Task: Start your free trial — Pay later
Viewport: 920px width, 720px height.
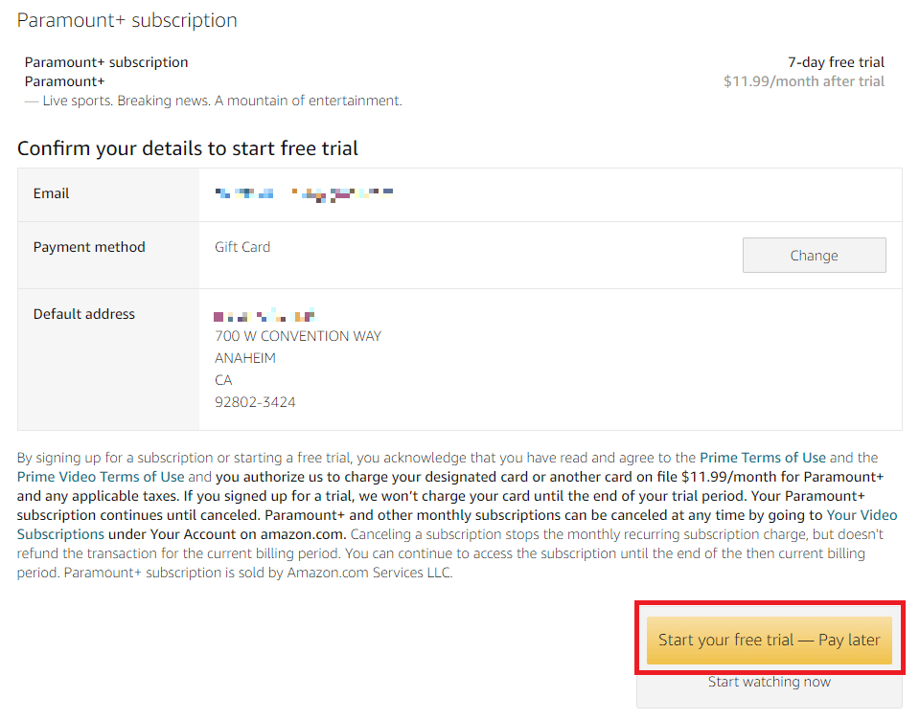Action: pos(770,640)
